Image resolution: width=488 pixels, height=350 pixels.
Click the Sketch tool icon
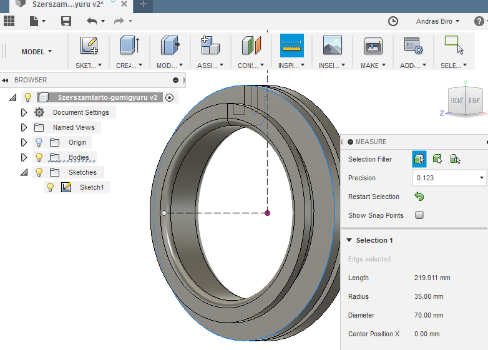89,46
